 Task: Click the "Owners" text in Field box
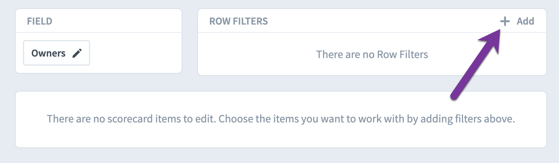click(x=48, y=53)
